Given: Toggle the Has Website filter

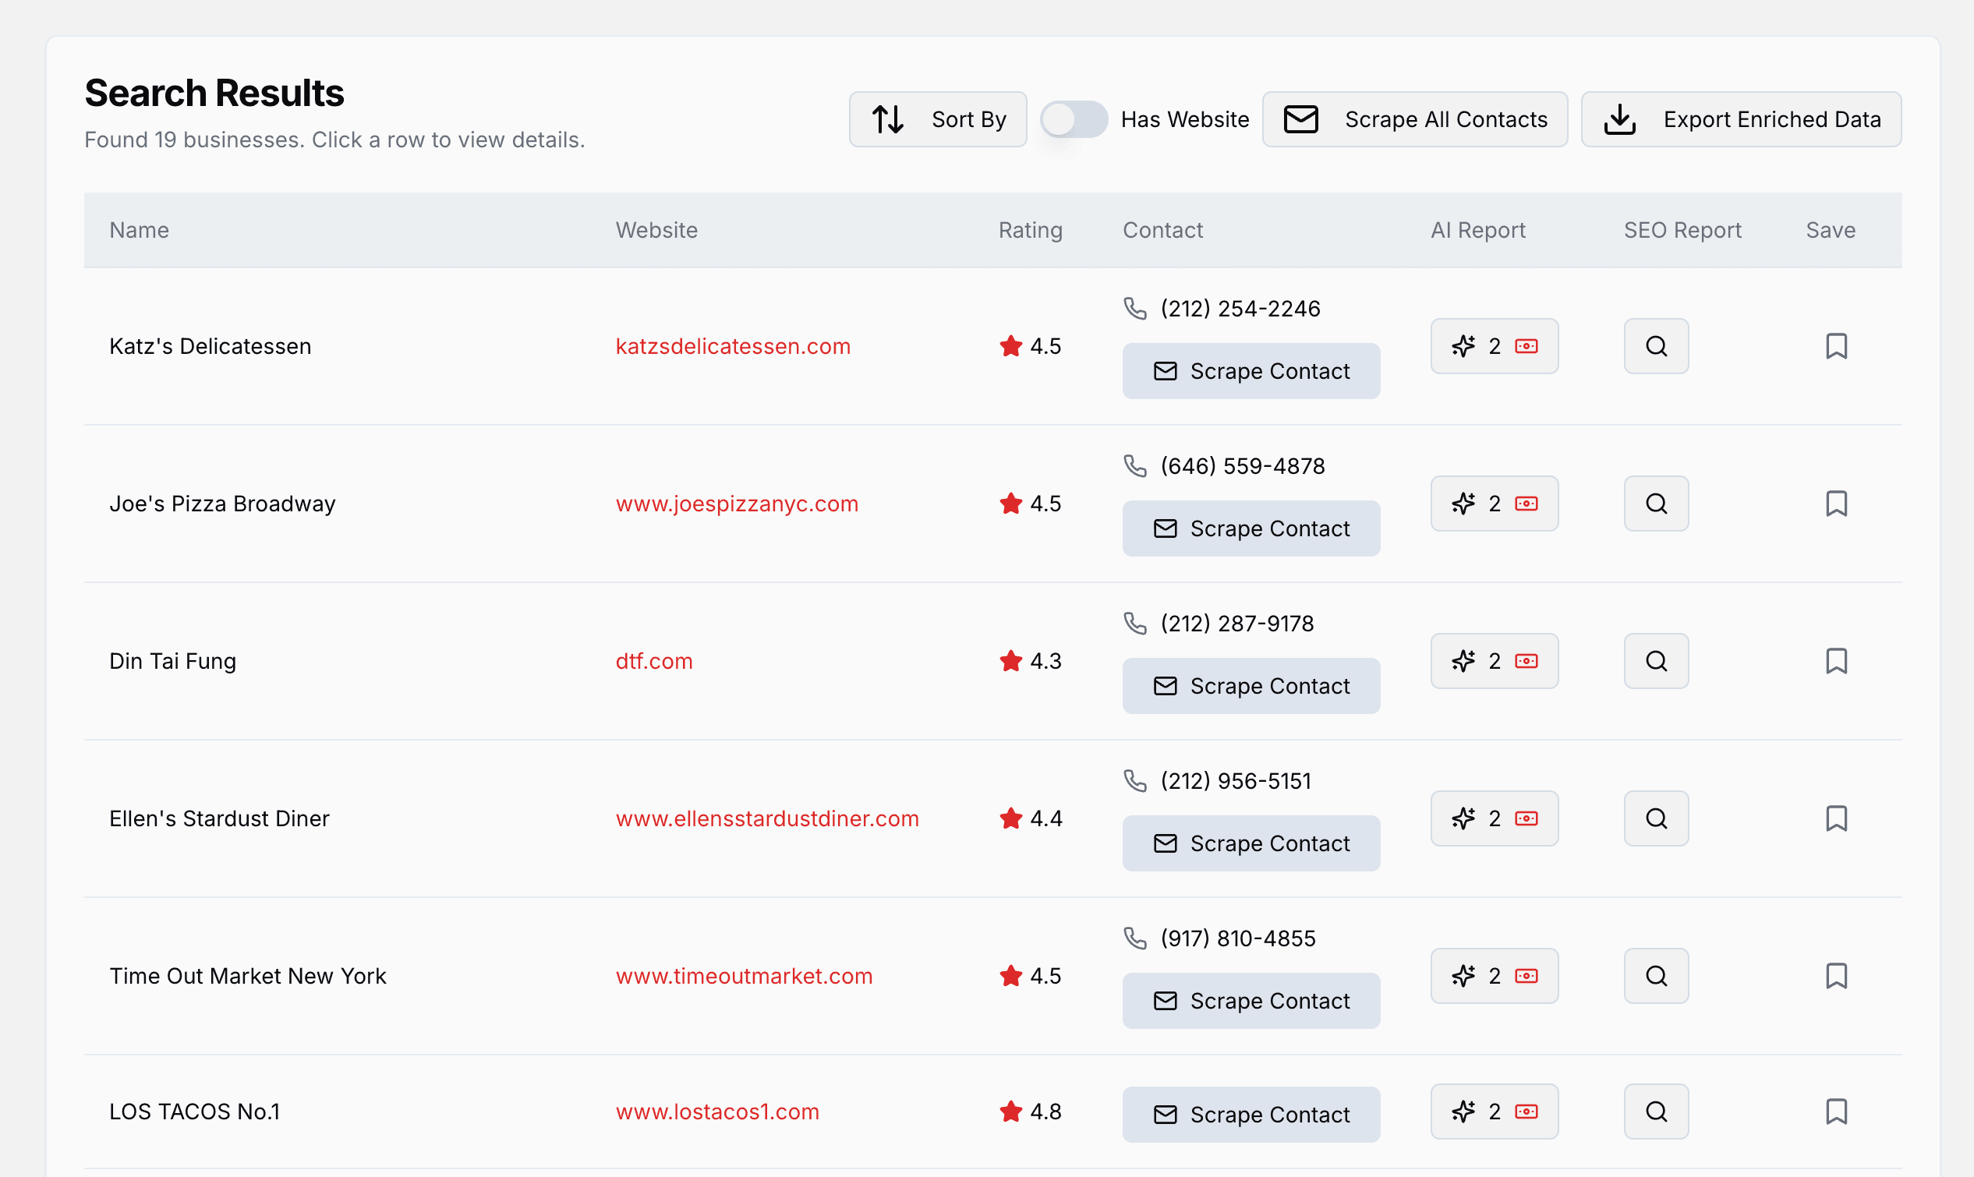Looking at the screenshot, I should [1074, 119].
